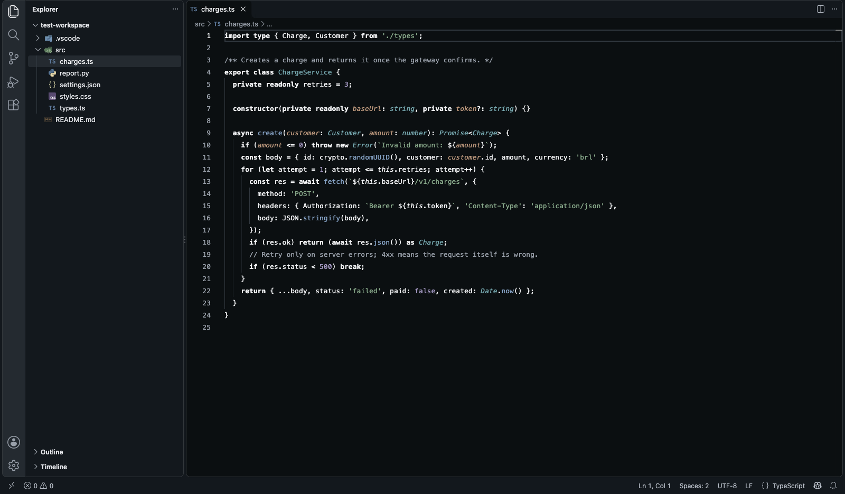This screenshot has height=494, width=845.
Task: Select charges.ts file in explorer tree
Action: coord(105,61)
